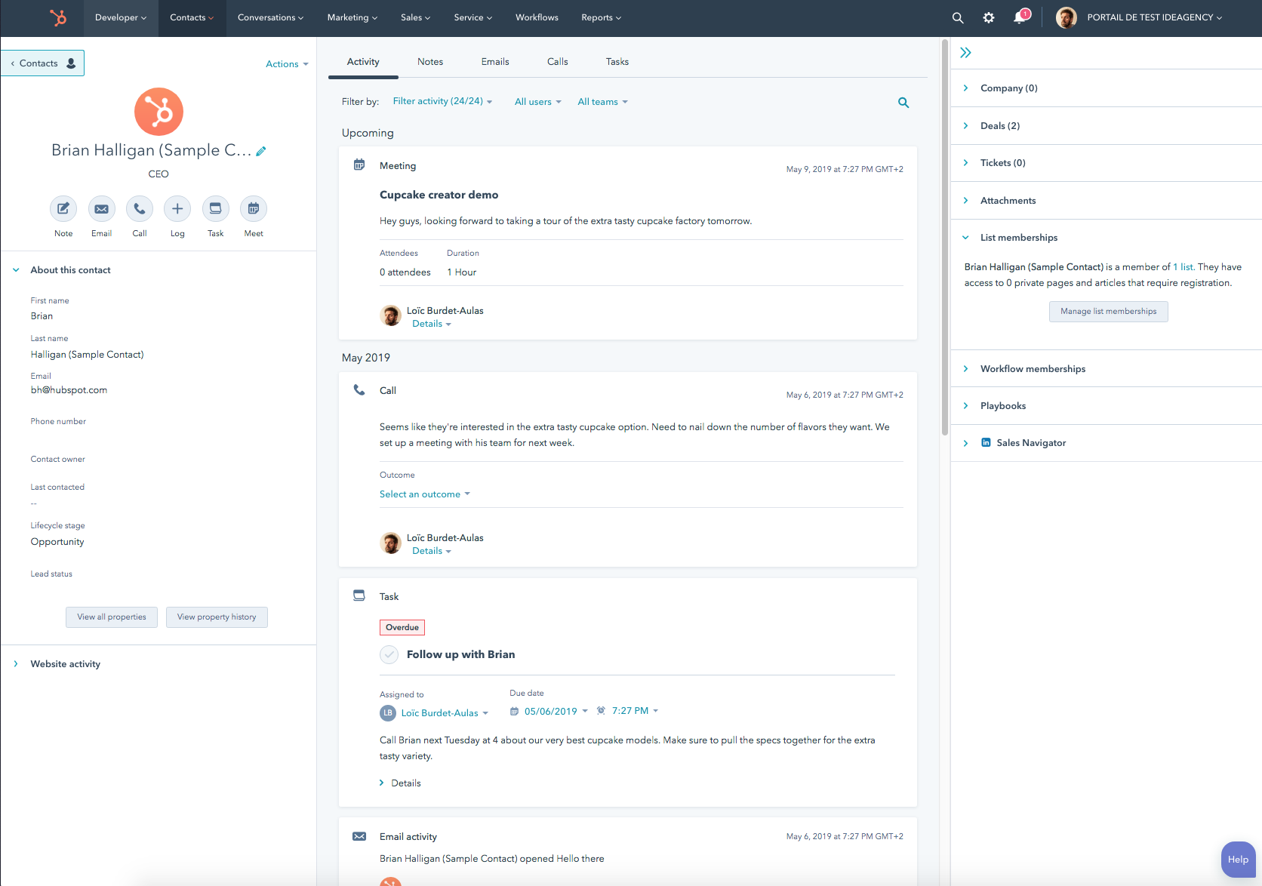The width and height of the screenshot is (1262, 886).
Task: Mark Follow up with Brian task complete
Action: pos(389,654)
